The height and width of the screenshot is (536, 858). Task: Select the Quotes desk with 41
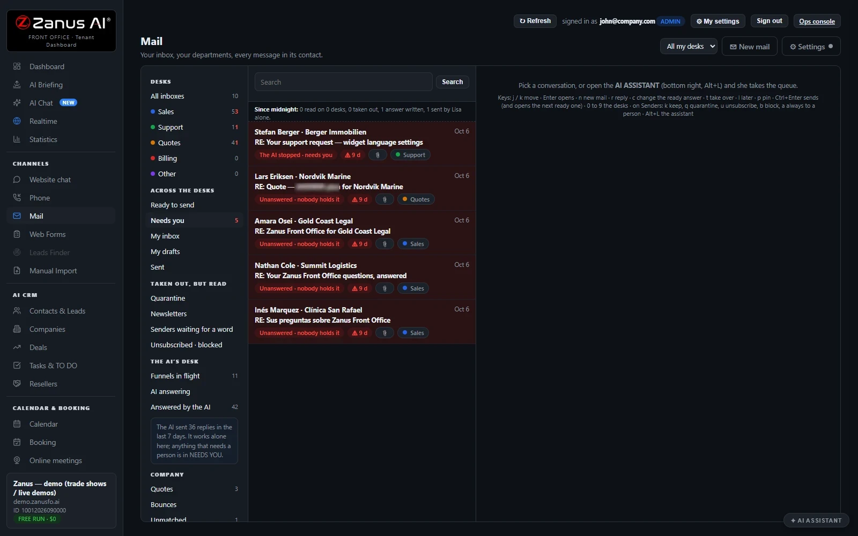tap(194, 143)
